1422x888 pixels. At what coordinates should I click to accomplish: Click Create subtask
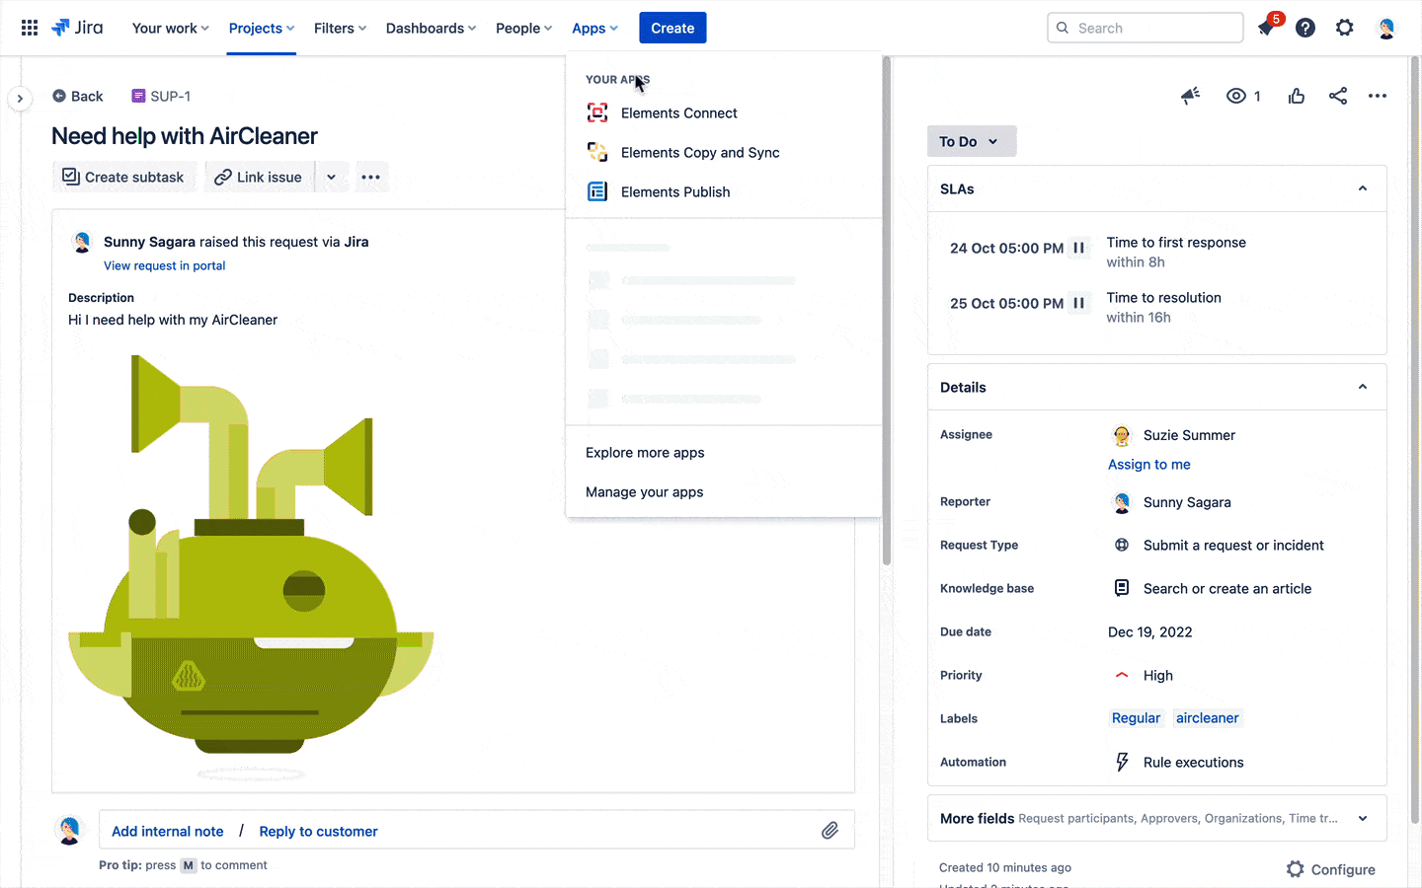122,177
